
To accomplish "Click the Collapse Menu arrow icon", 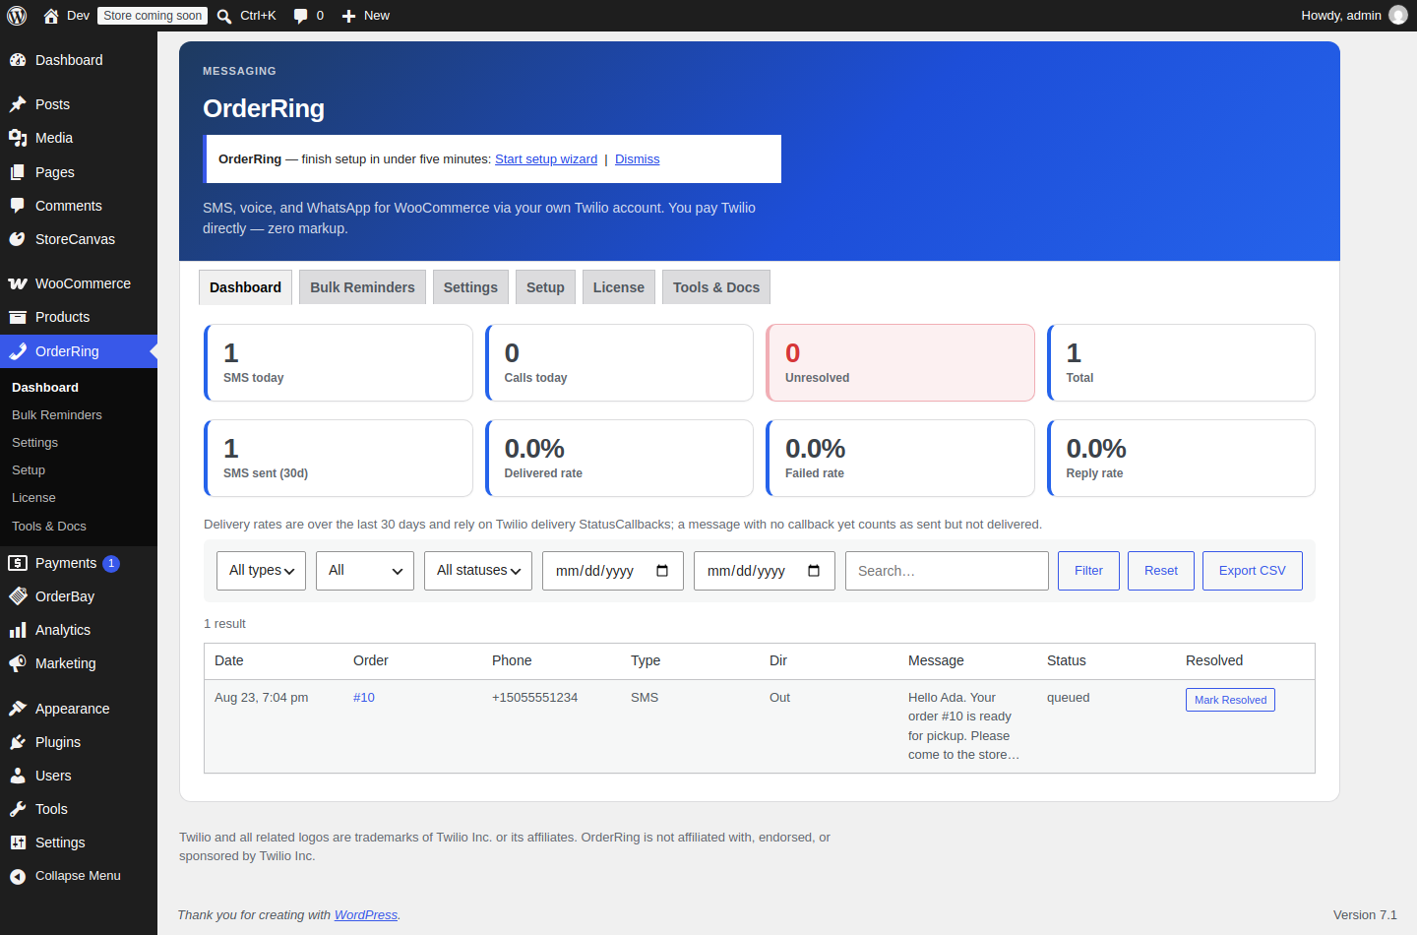I will [x=18, y=876].
